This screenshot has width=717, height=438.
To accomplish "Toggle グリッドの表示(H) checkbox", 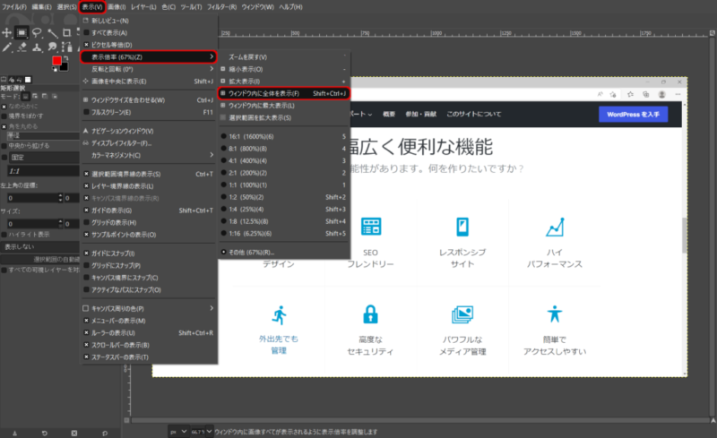I will pos(86,223).
